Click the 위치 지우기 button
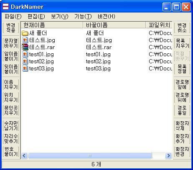The height and width of the screenshot is (170, 193). [x=11, y=97]
